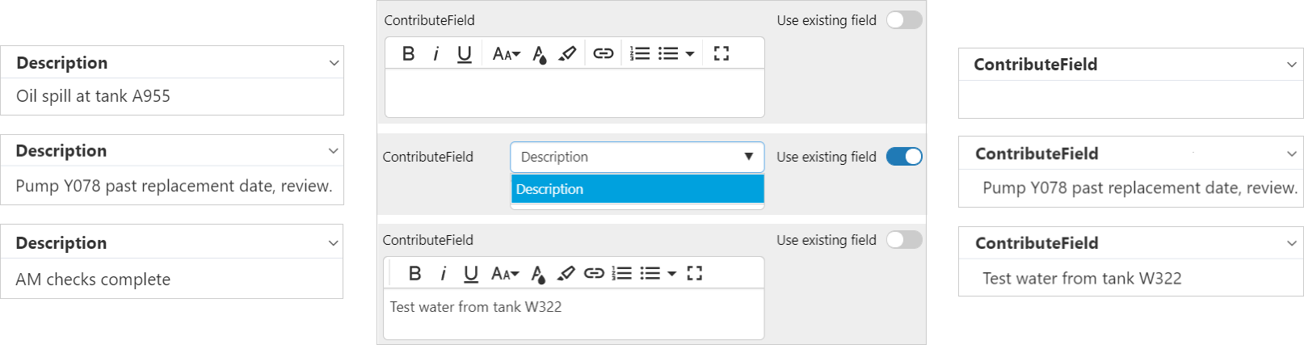Click the text area containing 'Test water from tank W322'
The image size is (1304, 345).
click(574, 313)
